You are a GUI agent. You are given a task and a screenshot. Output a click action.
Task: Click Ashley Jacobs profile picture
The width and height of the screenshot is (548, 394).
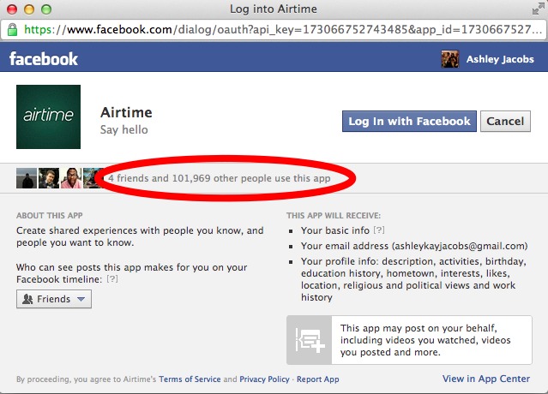(x=449, y=59)
